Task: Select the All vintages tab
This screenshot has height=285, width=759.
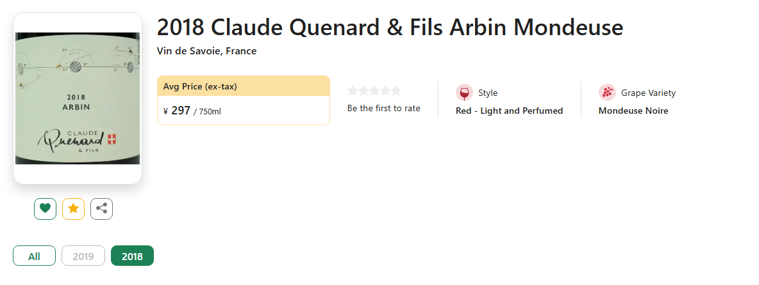Action: (x=34, y=256)
